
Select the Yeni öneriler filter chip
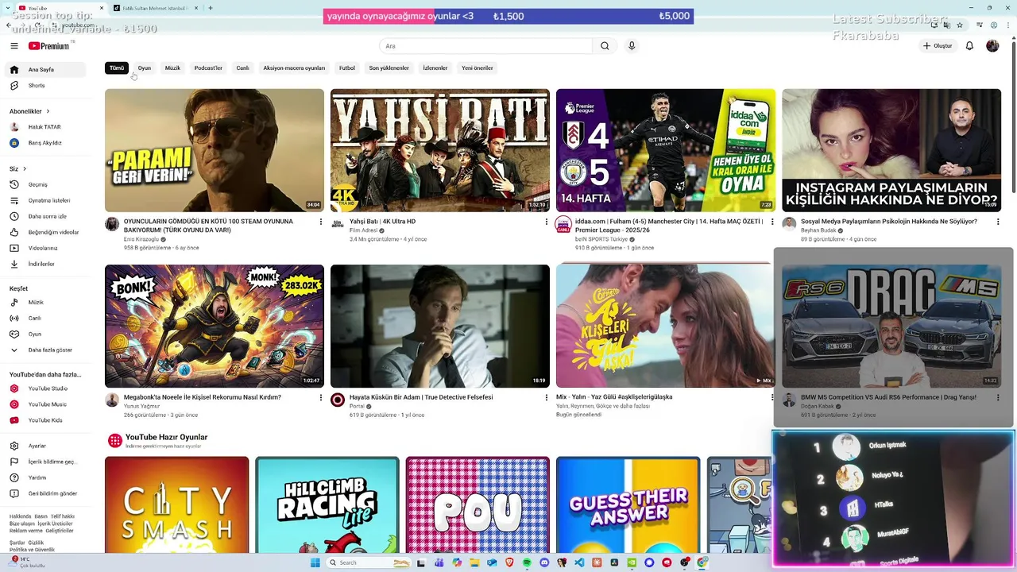(478, 68)
